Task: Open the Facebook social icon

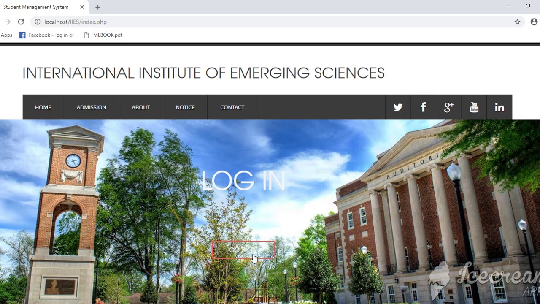Action: tap(423, 107)
